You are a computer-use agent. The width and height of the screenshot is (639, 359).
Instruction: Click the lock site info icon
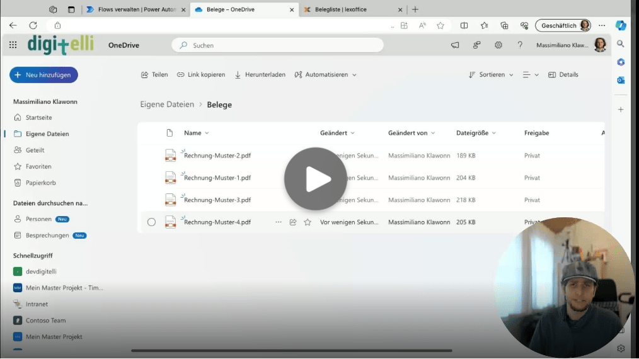coord(57,25)
